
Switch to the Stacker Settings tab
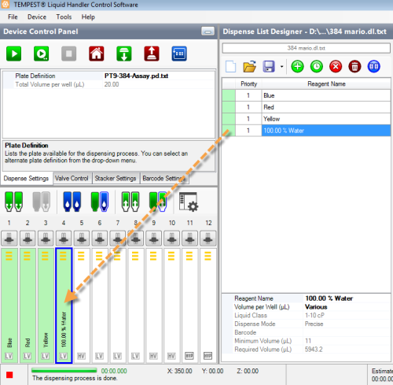[116, 179]
